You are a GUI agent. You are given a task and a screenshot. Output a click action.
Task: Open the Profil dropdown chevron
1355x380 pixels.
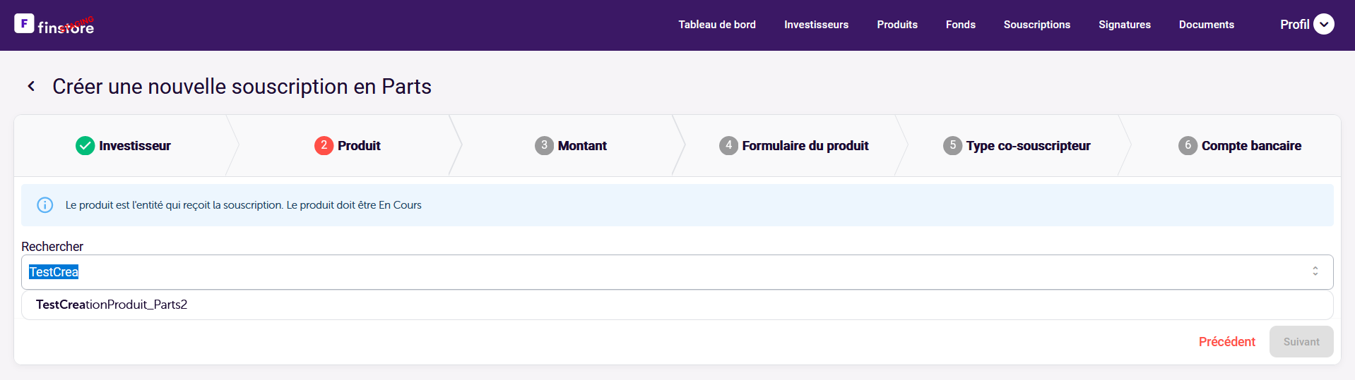[1323, 25]
